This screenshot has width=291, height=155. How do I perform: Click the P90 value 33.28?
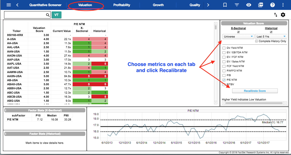click(x=68, y=119)
